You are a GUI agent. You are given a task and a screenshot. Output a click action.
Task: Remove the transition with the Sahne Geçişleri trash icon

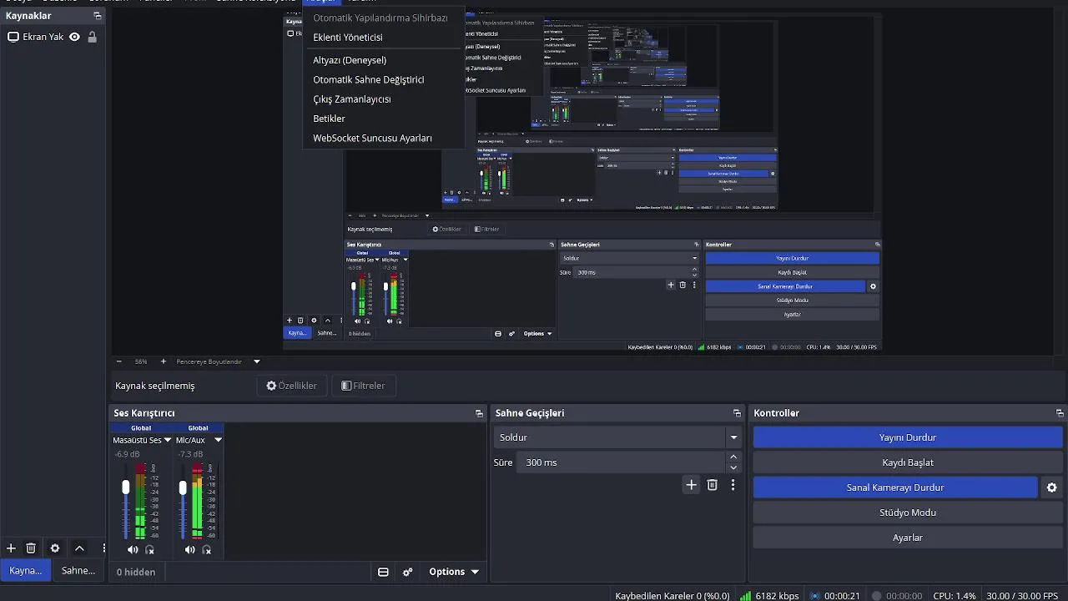coord(713,485)
